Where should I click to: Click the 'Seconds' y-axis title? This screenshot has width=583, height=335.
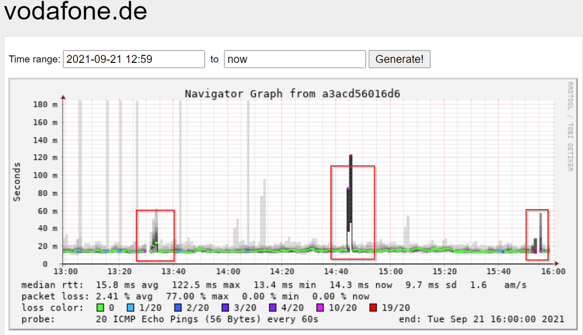click(17, 182)
